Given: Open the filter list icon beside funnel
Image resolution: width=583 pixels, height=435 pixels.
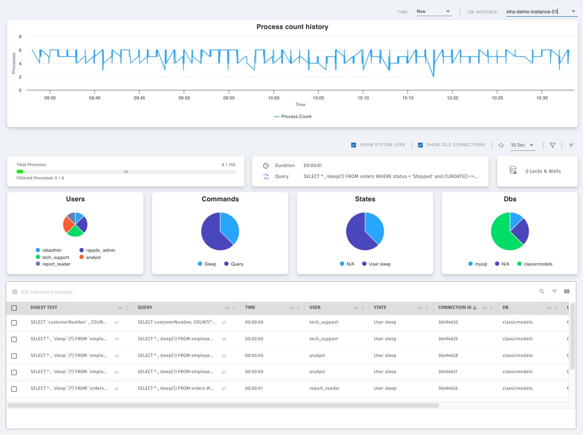Looking at the screenshot, I should click(x=571, y=145).
